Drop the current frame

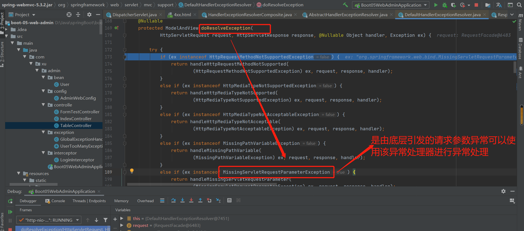tap(209, 201)
